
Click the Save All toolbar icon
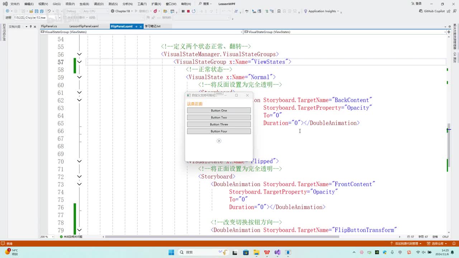(42, 11)
